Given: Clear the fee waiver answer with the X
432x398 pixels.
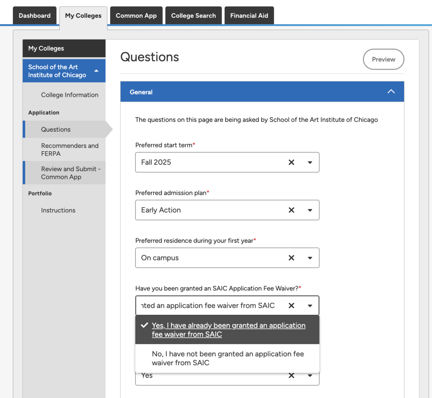Looking at the screenshot, I should click(x=291, y=305).
